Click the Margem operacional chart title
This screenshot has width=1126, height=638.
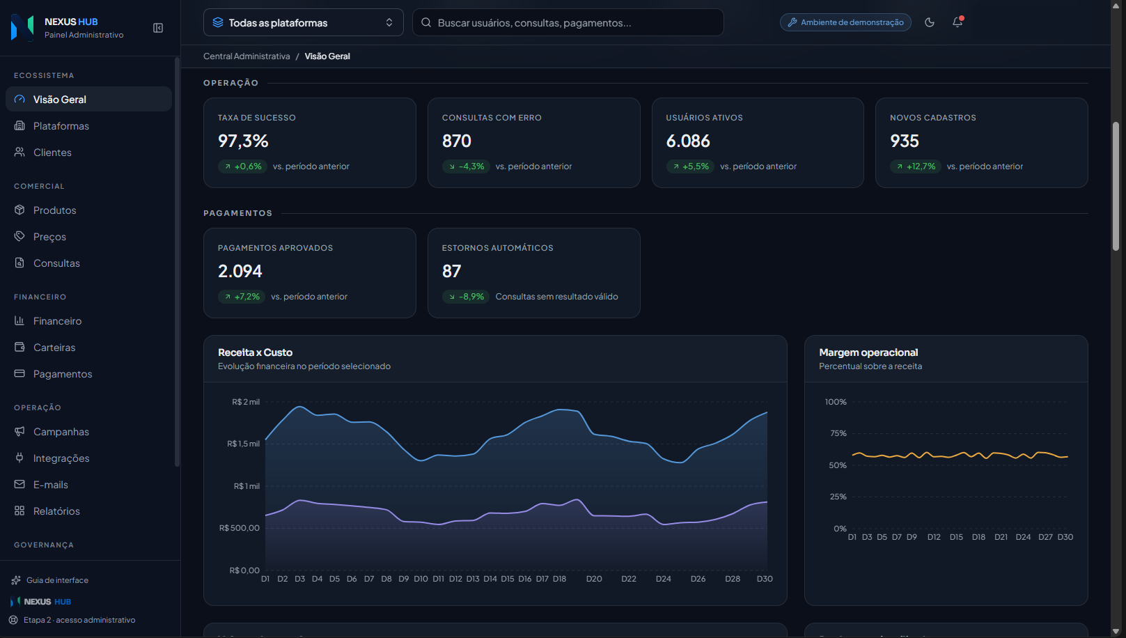coord(868,352)
